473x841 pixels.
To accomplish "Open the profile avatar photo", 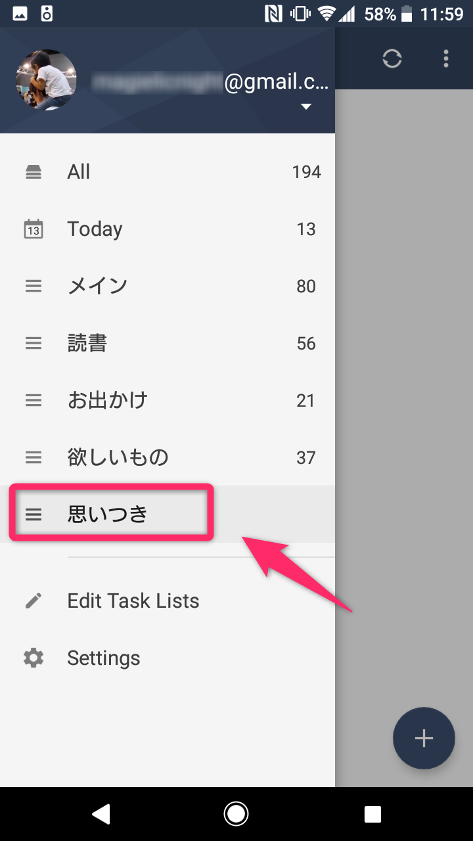I will point(46,80).
